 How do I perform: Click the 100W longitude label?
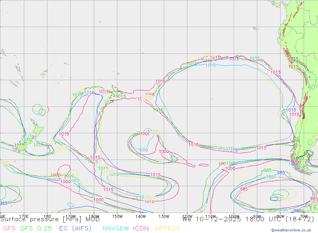(x=234, y=216)
